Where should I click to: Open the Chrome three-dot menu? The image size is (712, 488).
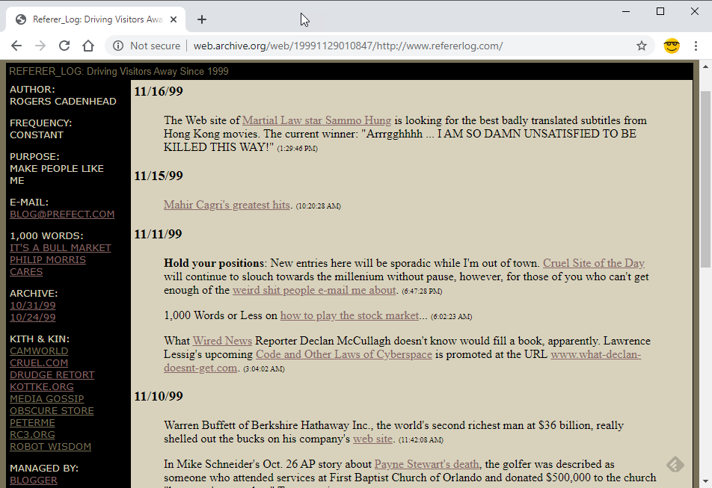point(696,46)
